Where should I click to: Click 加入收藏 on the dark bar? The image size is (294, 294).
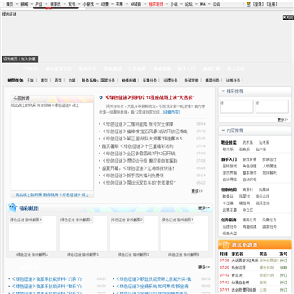(x=29, y=59)
